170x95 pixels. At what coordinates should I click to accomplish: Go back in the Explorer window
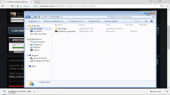pyautogui.click(x=28, y=17)
